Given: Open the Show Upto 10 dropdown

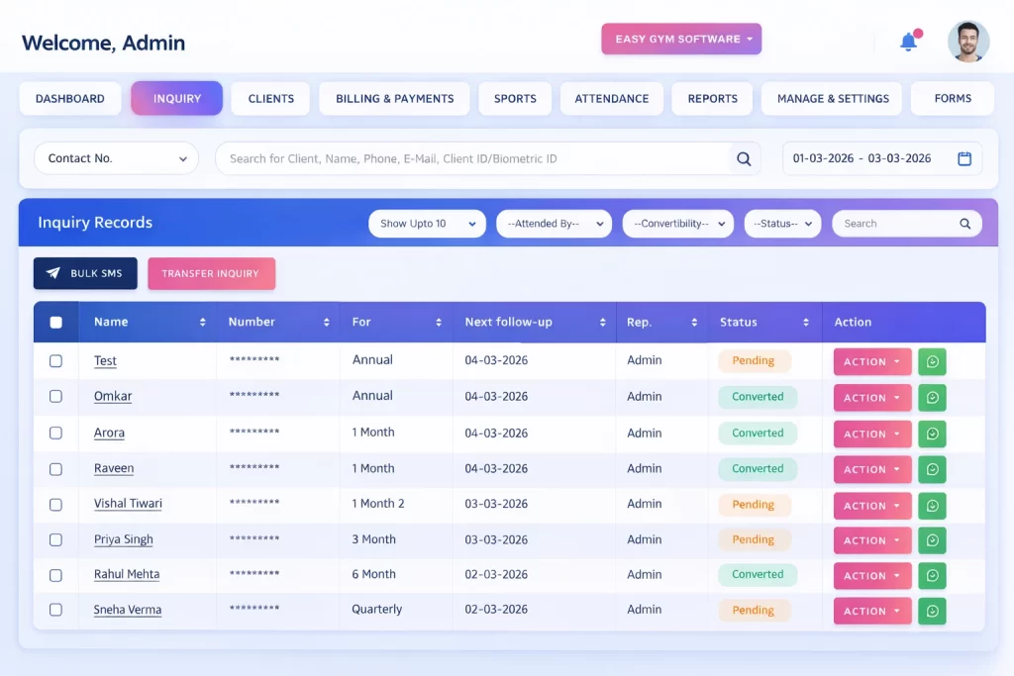Looking at the screenshot, I should coord(426,223).
